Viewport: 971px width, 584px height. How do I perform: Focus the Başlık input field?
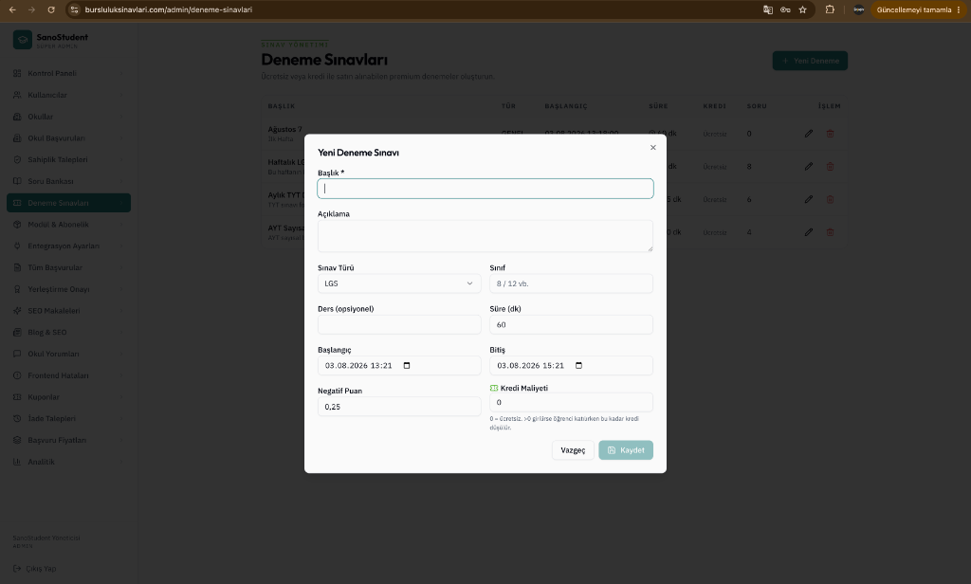pyautogui.click(x=485, y=189)
